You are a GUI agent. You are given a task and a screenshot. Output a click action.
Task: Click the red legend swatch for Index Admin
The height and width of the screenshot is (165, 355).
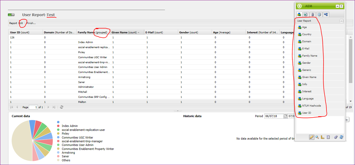pos(58,126)
